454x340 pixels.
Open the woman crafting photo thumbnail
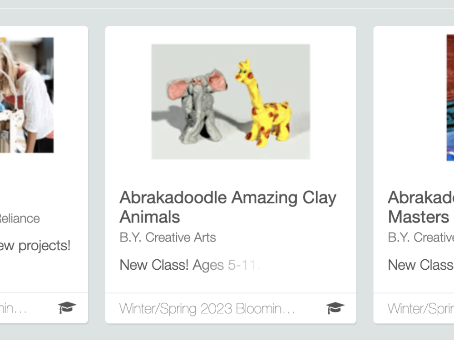[27, 95]
